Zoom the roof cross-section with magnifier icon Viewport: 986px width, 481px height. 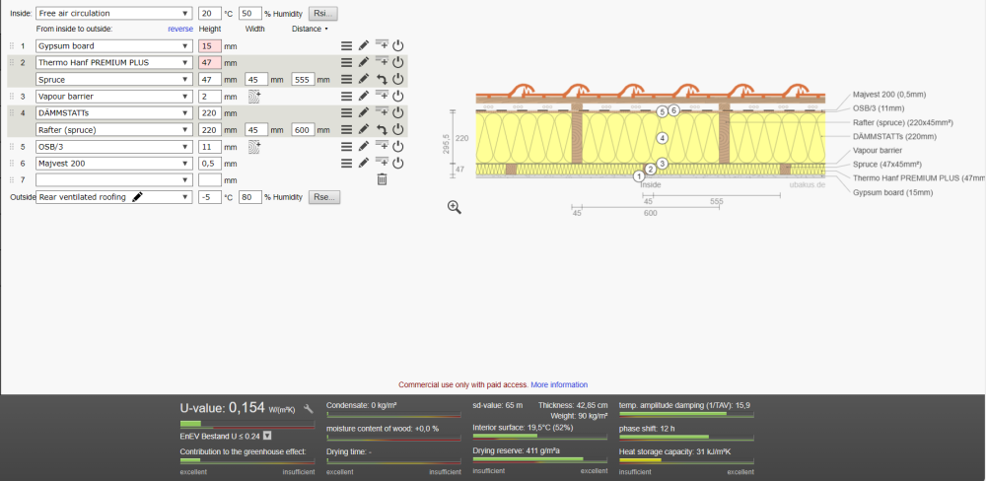[455, 208]
